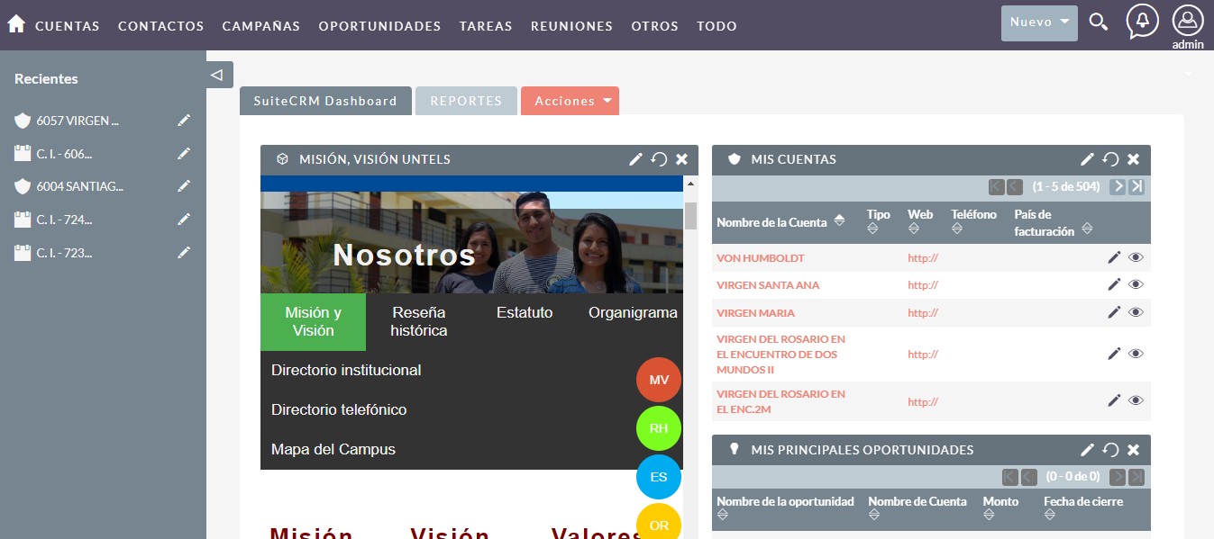Open the Oportunidades menu
Image resolution: width=1214 pixels, height=539 pixels.
pyautogui.click(x=379, y=26)
